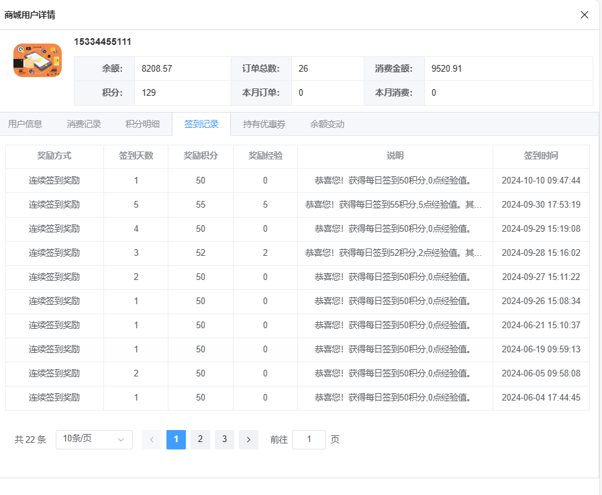The image size is (602, 495).
Task: Jump to page 3 of records
Action: (x=224, y=439)
